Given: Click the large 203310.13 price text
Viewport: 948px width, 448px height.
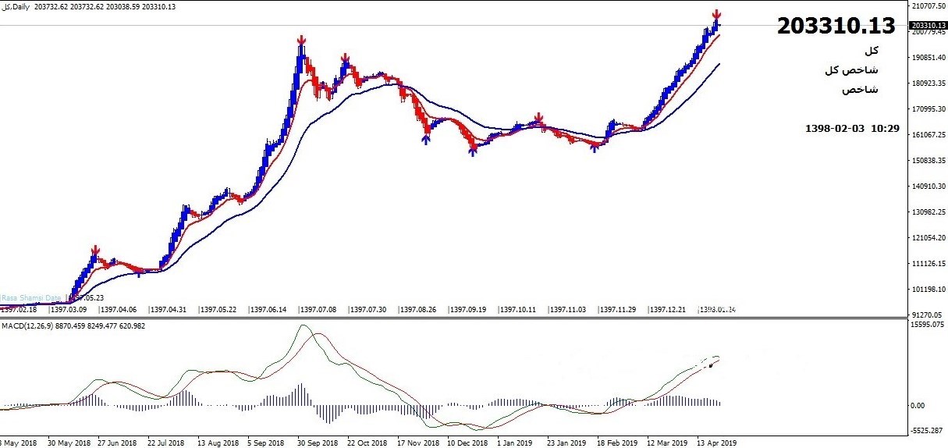Looking at the screenshot, I should [x=836, y=26].
